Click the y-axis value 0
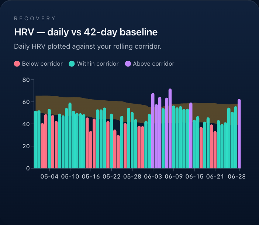The width and height of the screenshot is (259, 225). (28, 168)
